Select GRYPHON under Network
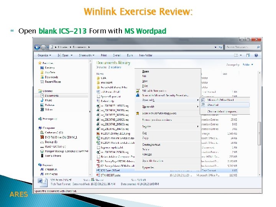Image resolution: width=276 pixels, height=207 pixels. [49, 174]
